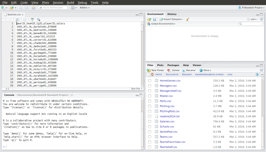The image size is (266, 152).
Task: Open the List view dropdown
Action: coord(252,19)
